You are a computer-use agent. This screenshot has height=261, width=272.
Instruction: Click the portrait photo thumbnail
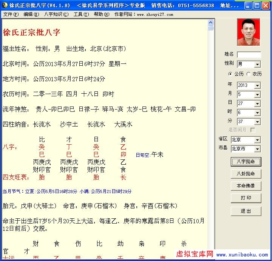pos(249,32)
